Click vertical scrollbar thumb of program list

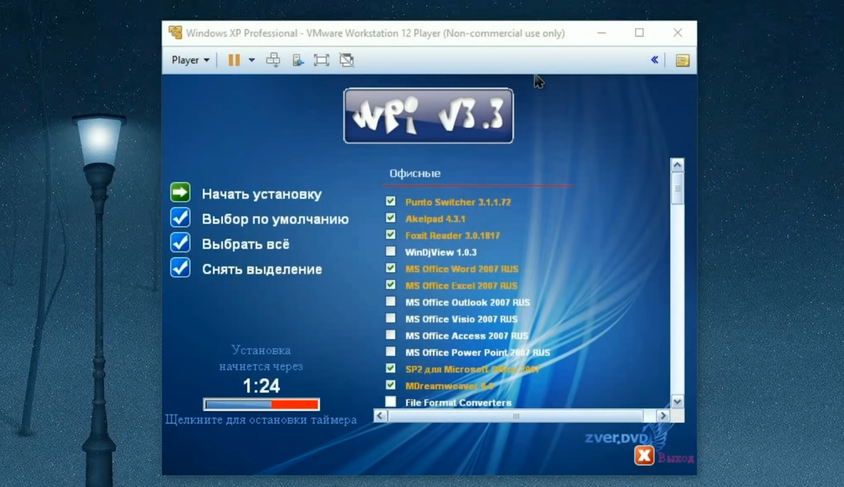point(677,189)
